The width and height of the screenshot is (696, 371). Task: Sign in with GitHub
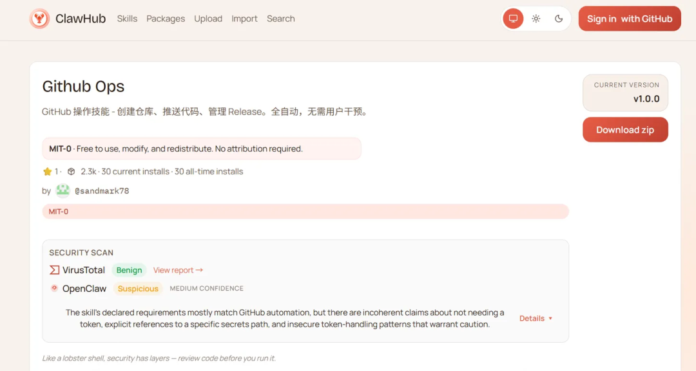630,19
